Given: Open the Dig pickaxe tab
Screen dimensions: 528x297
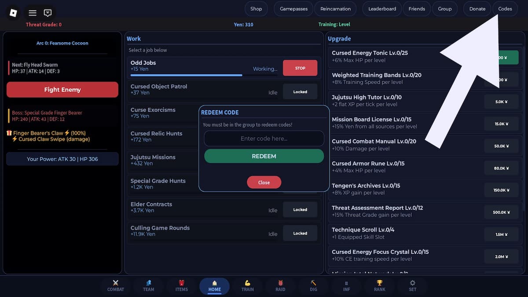Looking at the screenshot, I should [313, 286].
